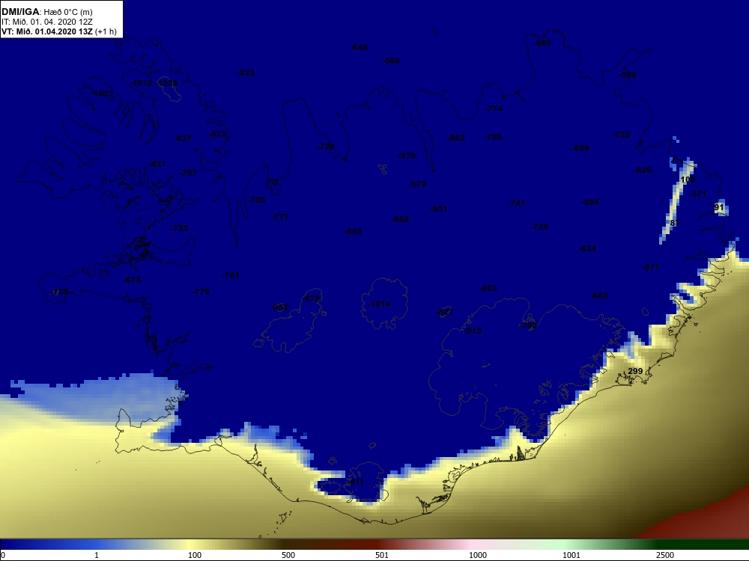The image size is (749, 561).
Task: Click the map value "-624"
Action: 586,248
